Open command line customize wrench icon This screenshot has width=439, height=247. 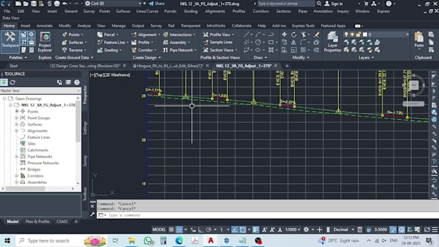(92, 214)
